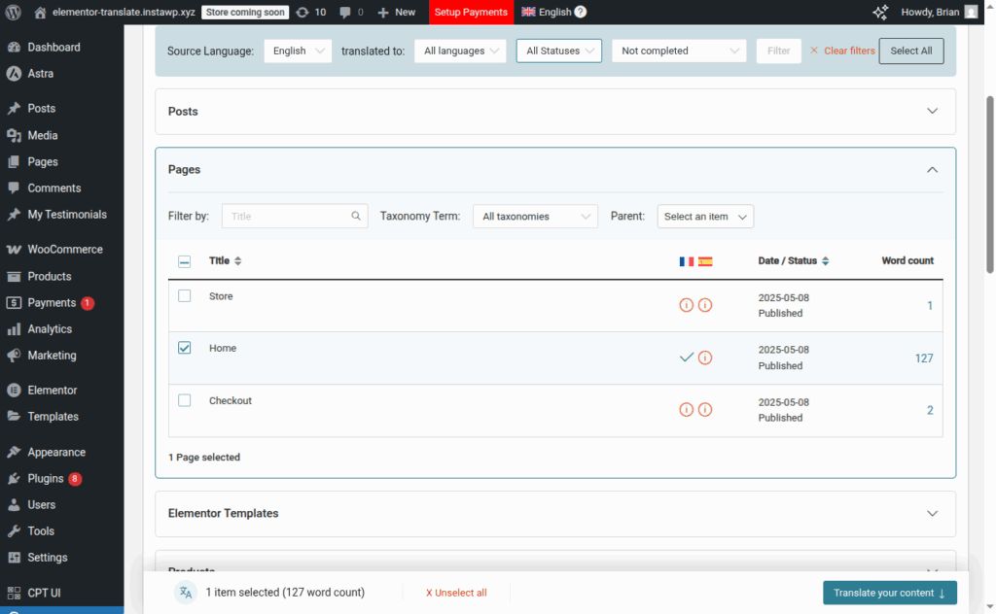The height and width of the screenshot is (614, 996).
Task: Open Settings menu in sidebar
Action: [x=48, y=558]
